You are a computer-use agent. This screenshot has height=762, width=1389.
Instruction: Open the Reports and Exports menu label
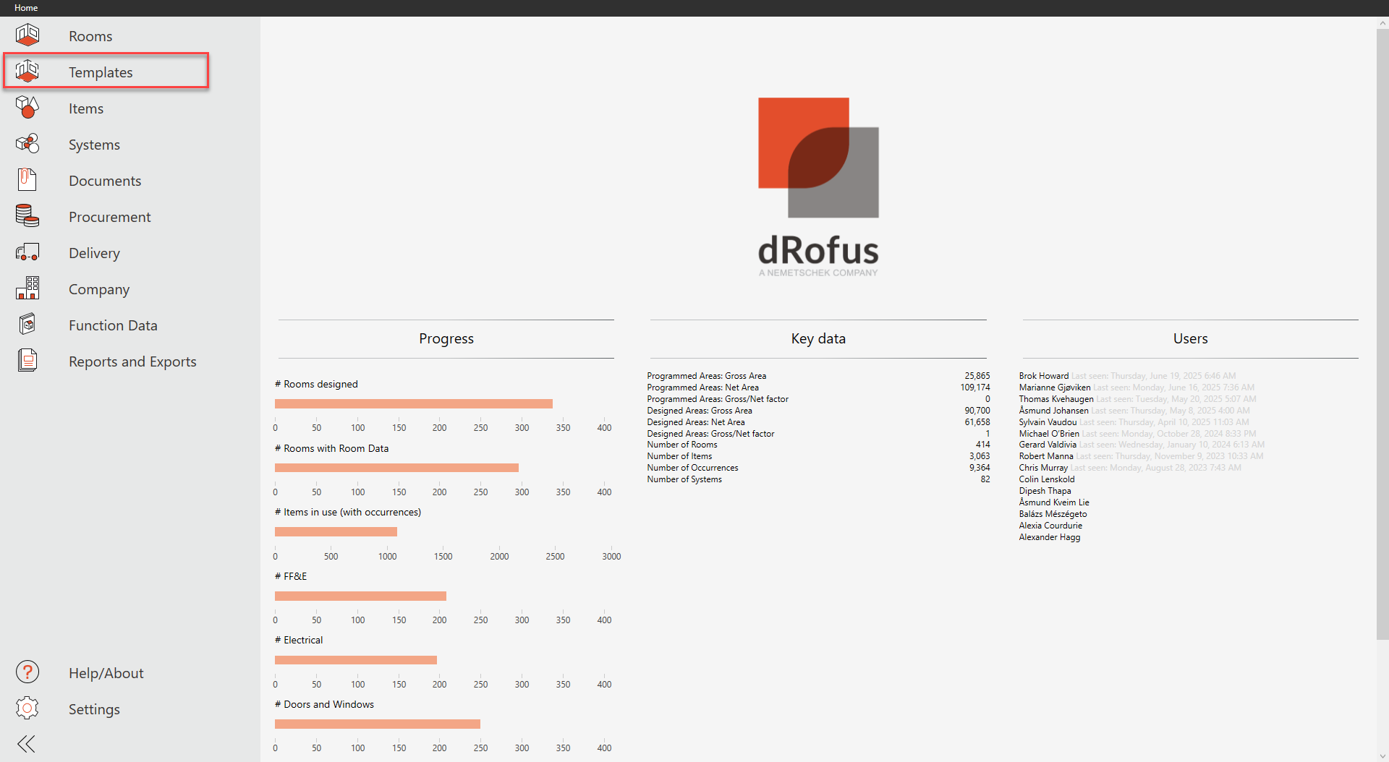[132, 361]
